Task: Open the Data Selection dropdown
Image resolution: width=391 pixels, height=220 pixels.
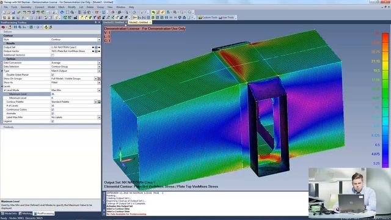Action: tap(99, 67)
